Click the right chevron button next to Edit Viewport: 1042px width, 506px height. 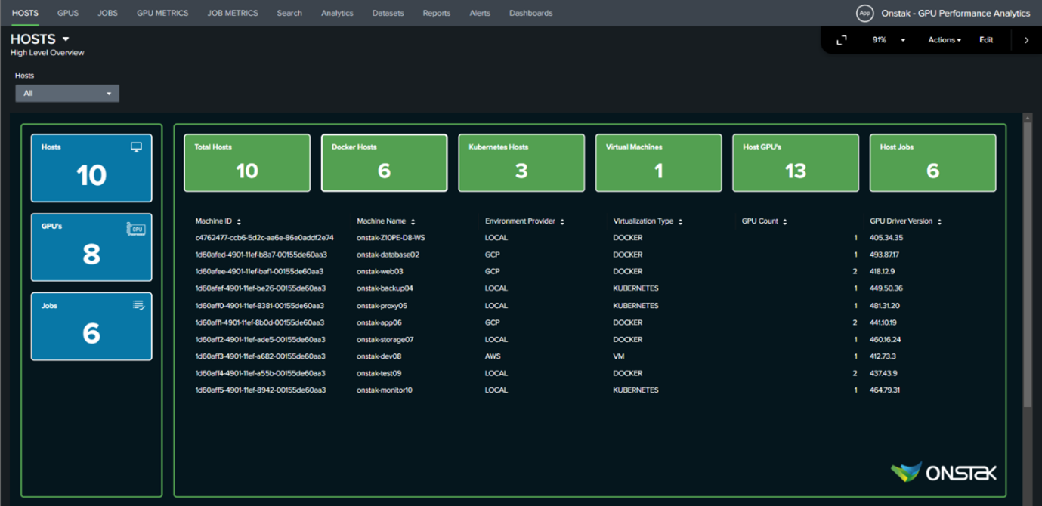(x=1025, y=39)
